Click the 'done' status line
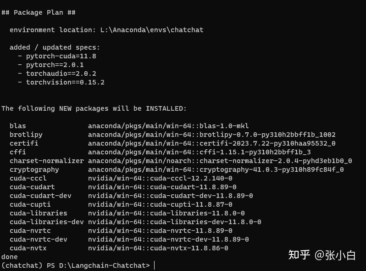 (x=10, y=257)
